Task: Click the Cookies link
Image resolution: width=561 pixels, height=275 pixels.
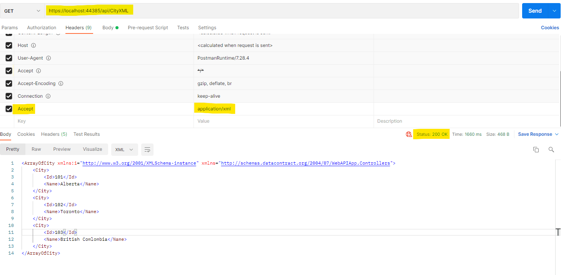Action: pos(550,28)
